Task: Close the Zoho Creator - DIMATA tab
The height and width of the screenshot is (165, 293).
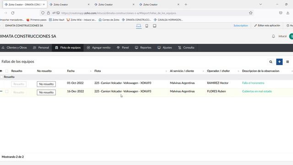Action: tap(44, 4)
